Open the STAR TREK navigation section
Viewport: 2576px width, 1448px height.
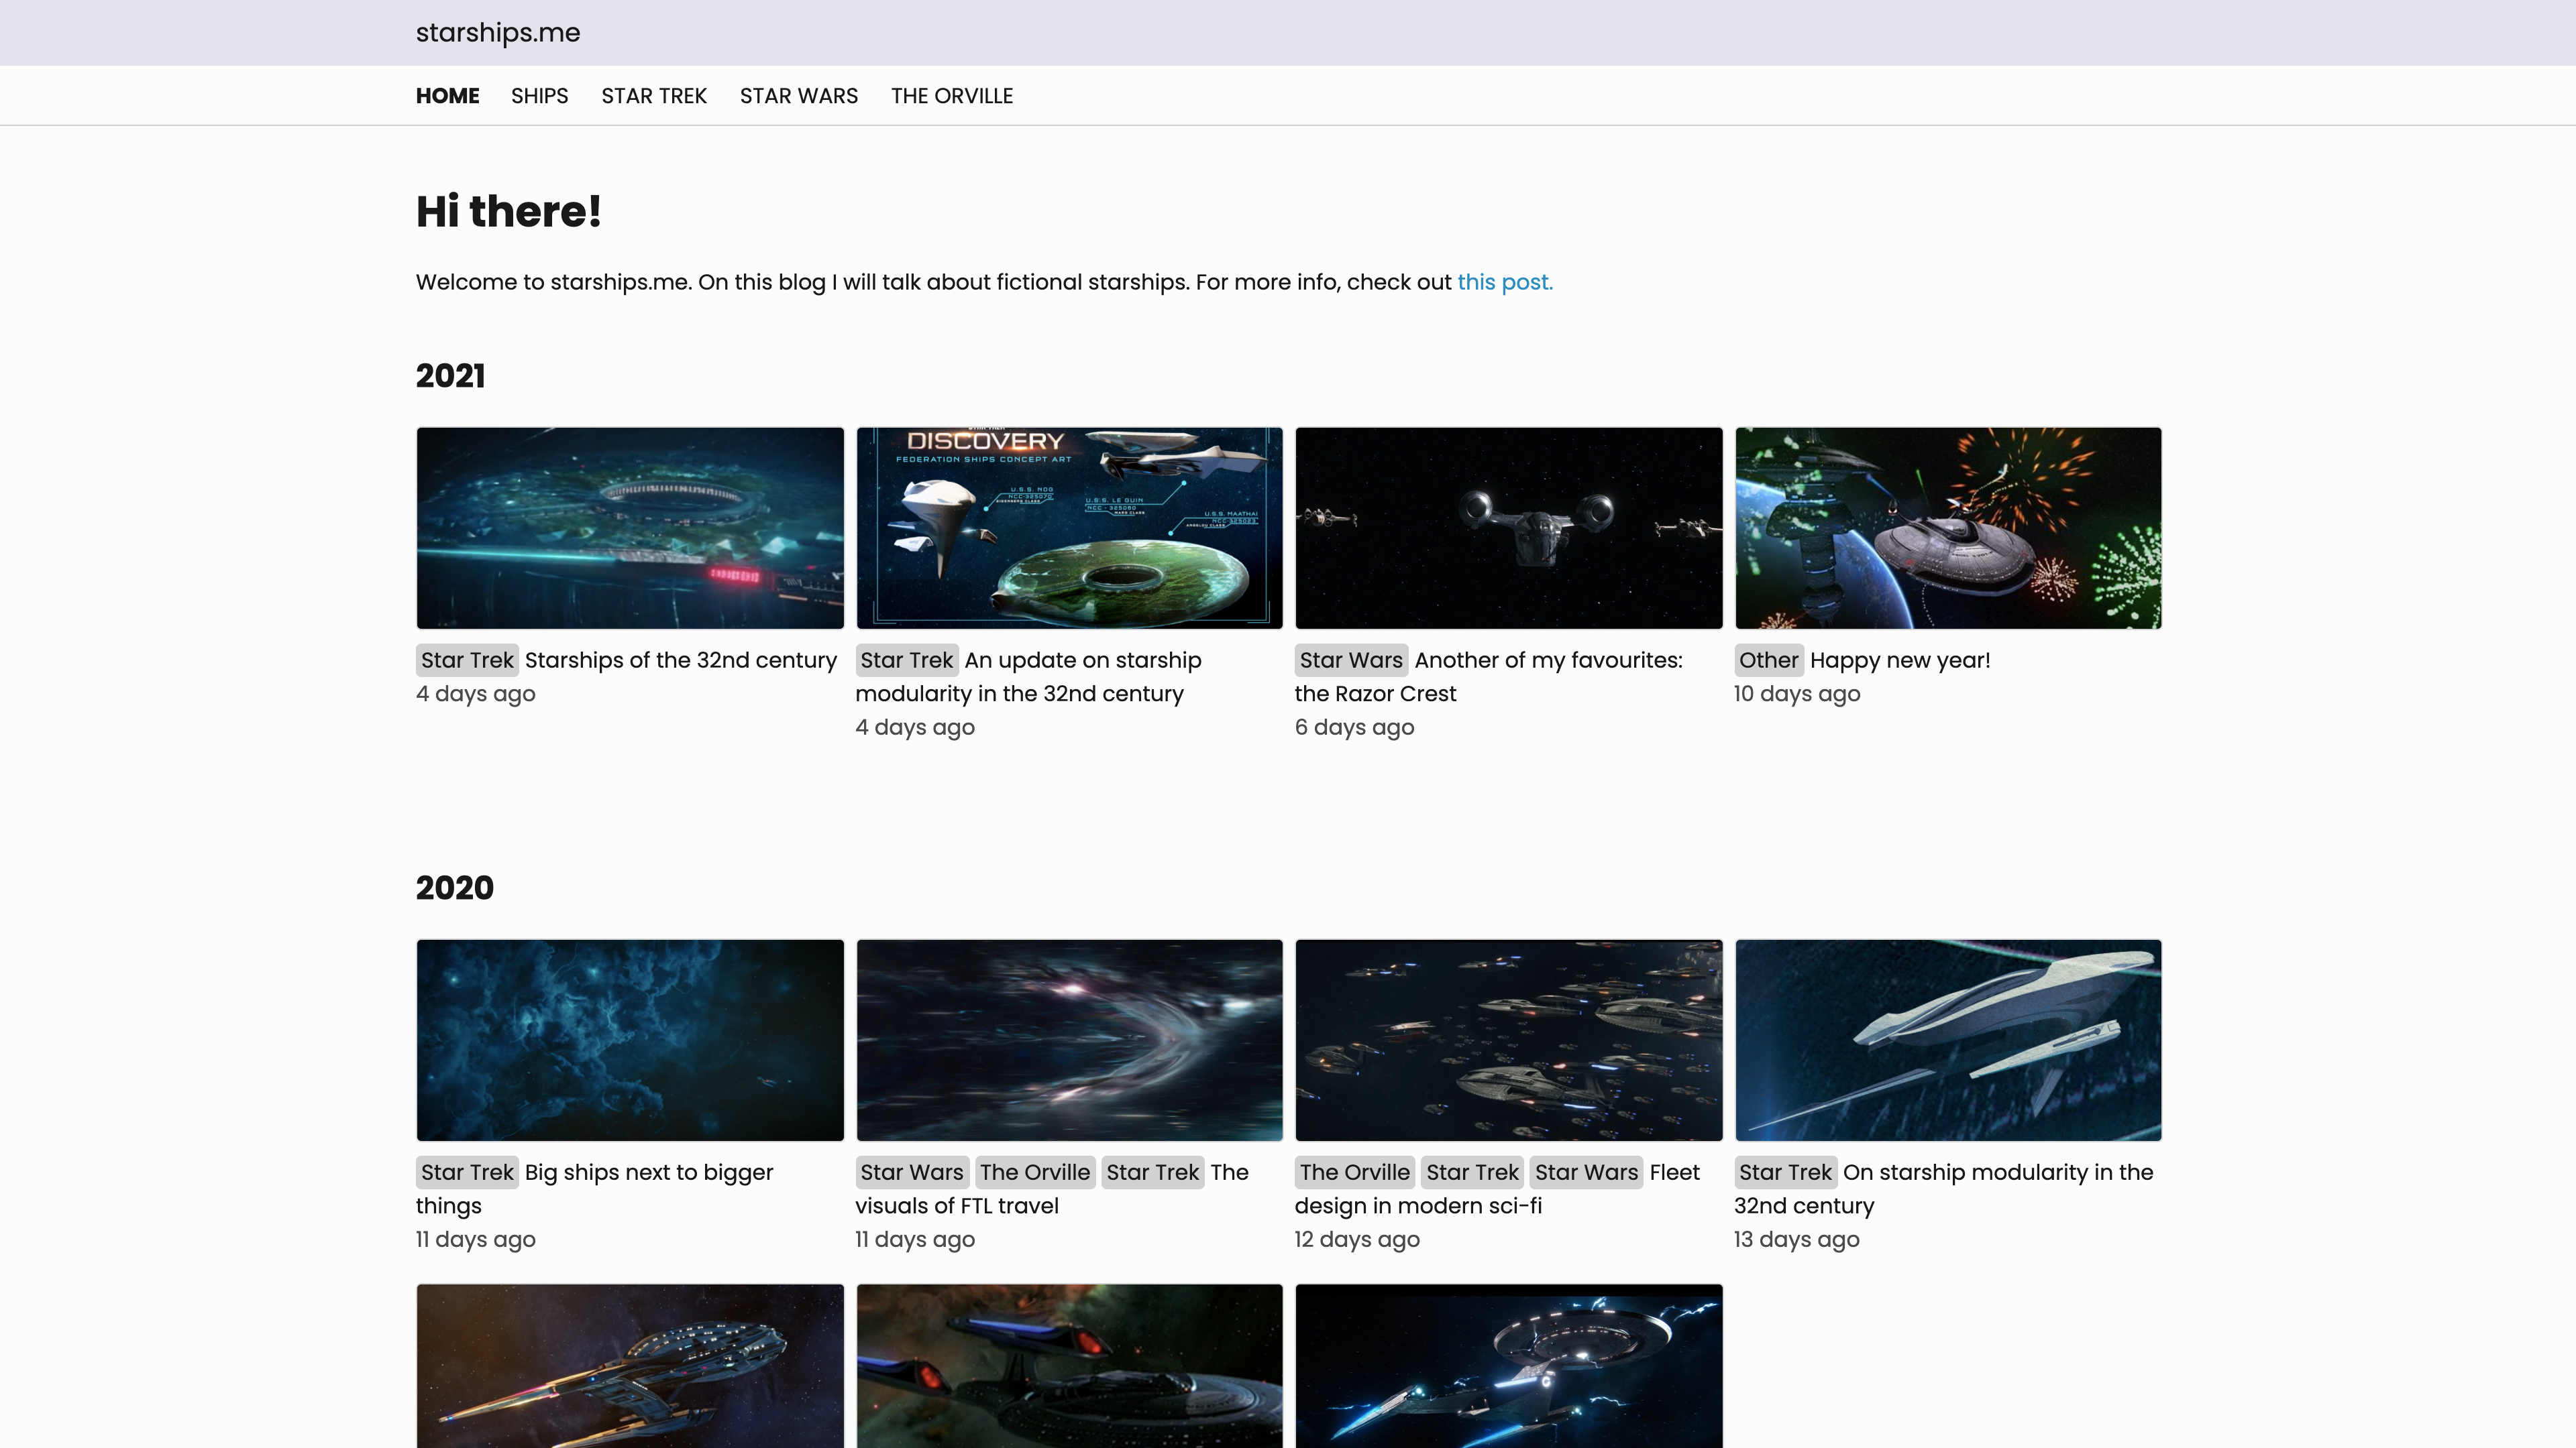[654, 96]
